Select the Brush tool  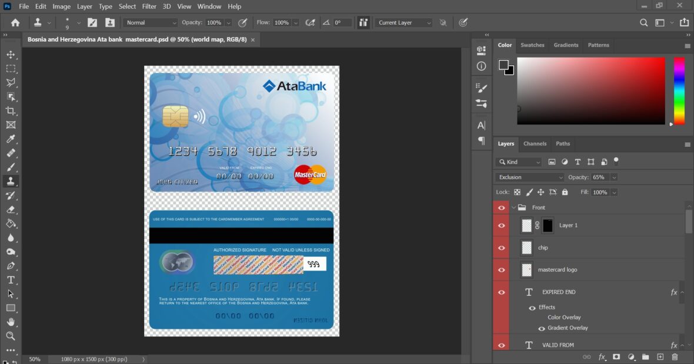pyautogui.click(x=11, y=167)
